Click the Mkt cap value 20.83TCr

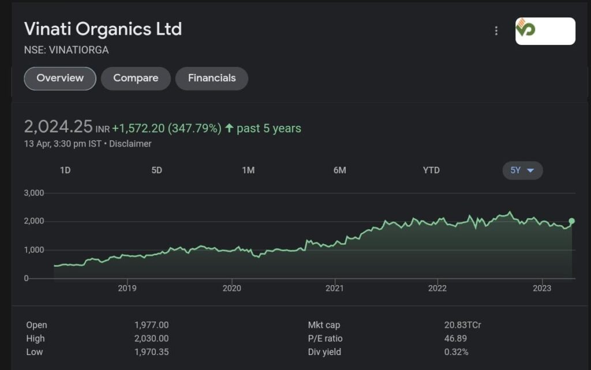click(x=462, y=325)
